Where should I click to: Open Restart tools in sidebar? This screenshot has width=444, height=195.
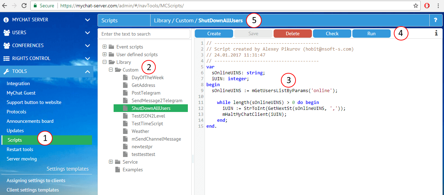(x=20, y=149)
